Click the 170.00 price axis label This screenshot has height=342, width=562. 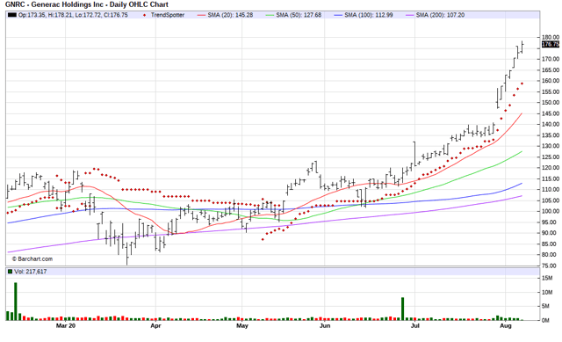(x=551, y=59)
